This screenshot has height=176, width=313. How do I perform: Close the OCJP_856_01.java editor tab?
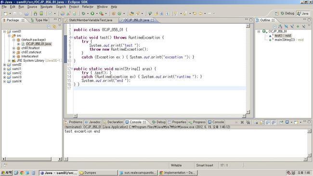(152, 20)
